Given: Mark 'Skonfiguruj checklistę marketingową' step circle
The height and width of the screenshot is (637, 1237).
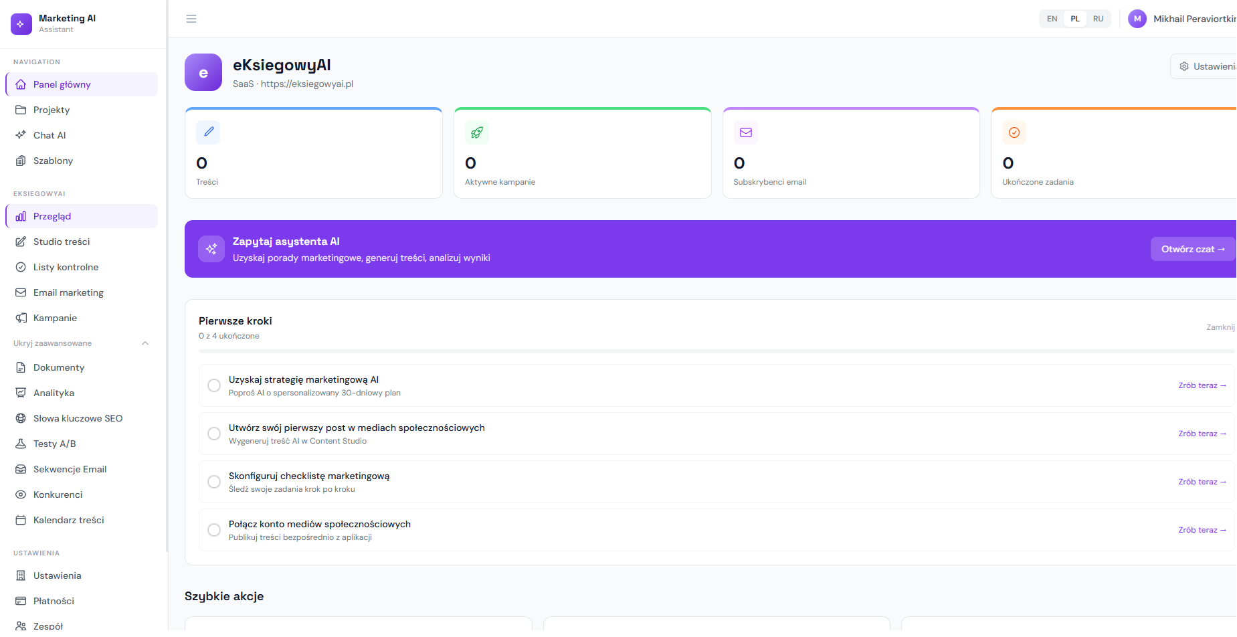Looking at the screenshot, I should click(x=214, y=482).
